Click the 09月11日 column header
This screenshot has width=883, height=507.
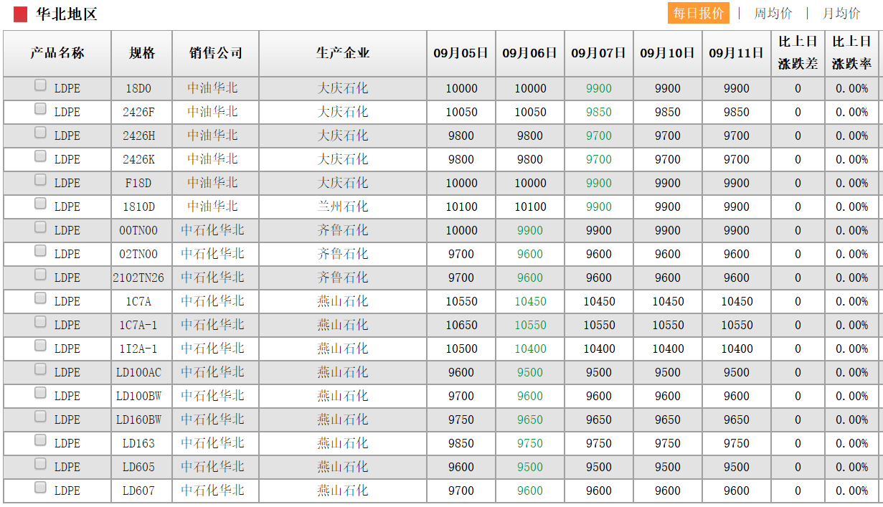[x=737, y=53]
